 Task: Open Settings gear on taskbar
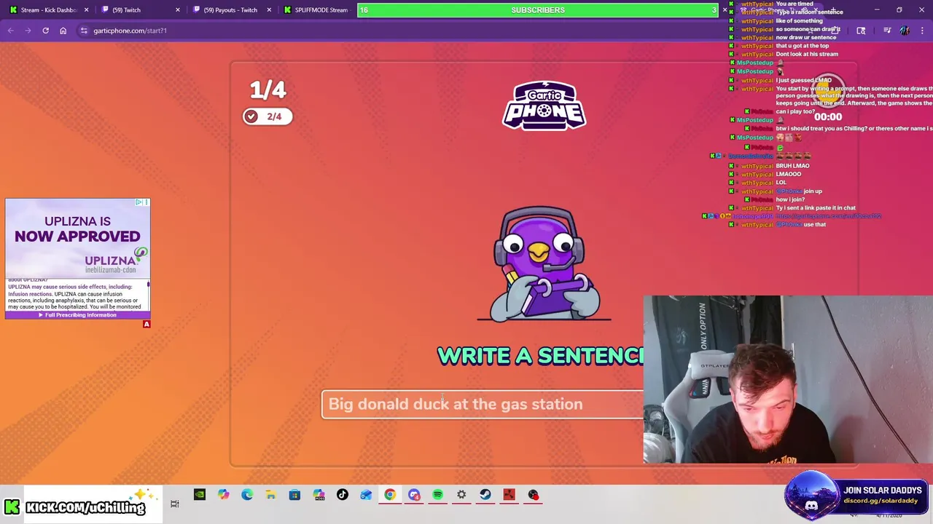pos(461,495)
